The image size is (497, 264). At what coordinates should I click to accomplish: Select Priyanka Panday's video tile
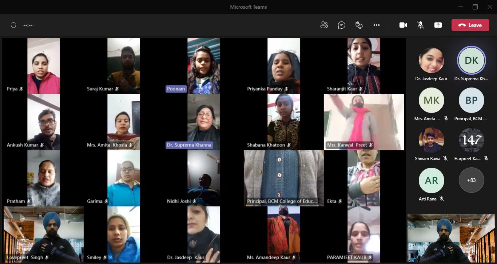[284, 66]
